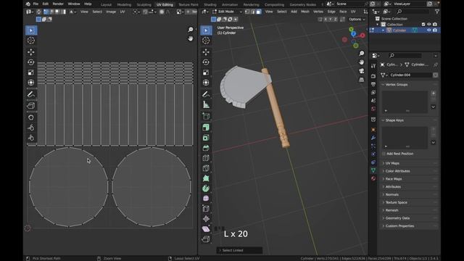Open the UV editor Image menu
Screen dimensions: 464x261
pos(111,12)
